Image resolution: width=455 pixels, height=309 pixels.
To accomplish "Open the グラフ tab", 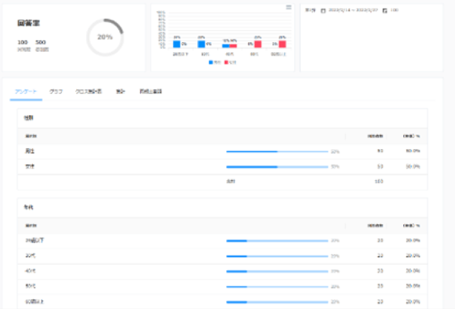I will point(56,91).
